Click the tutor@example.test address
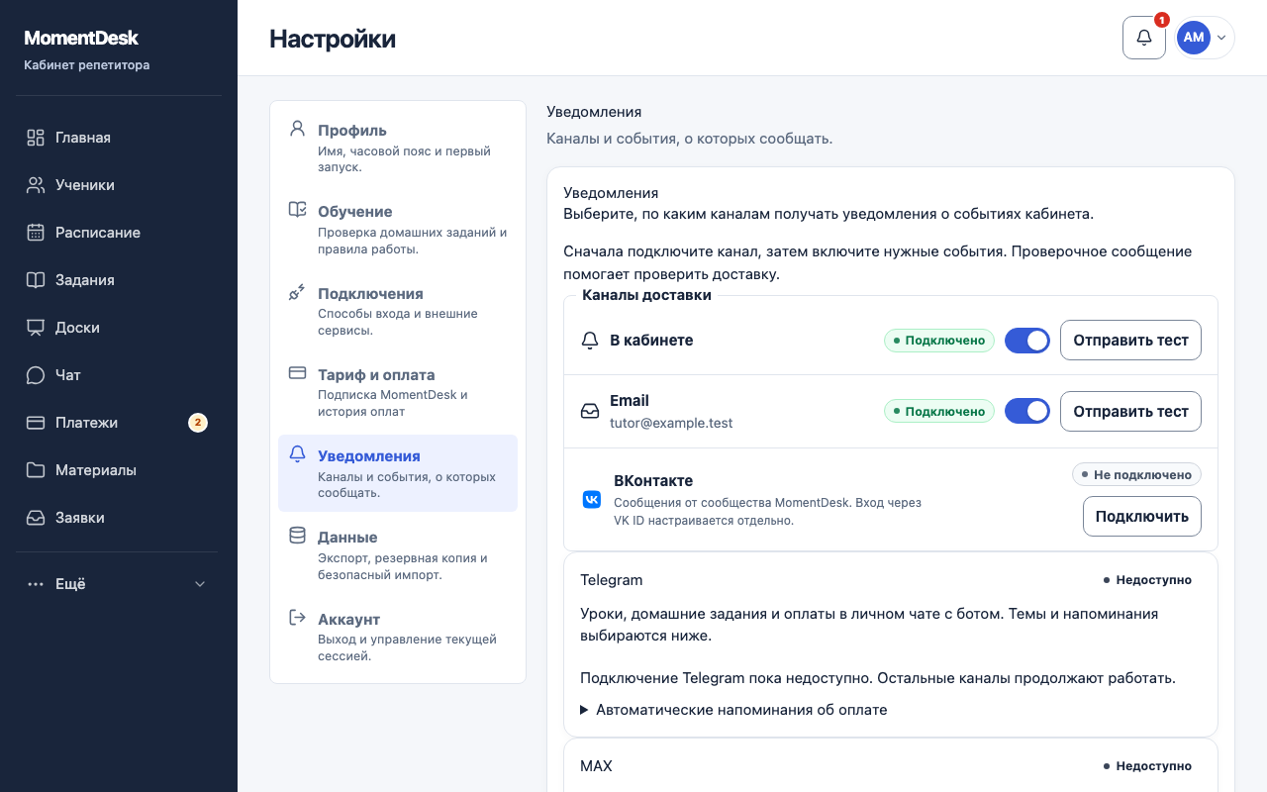Viewport: 1267px width, 792px height. click(x=671, y=423)
